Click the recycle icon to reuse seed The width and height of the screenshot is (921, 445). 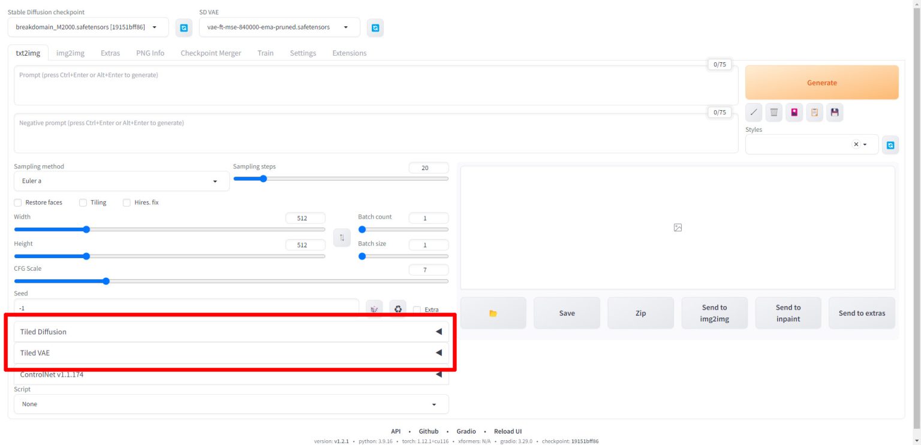[x=398, y=309]
